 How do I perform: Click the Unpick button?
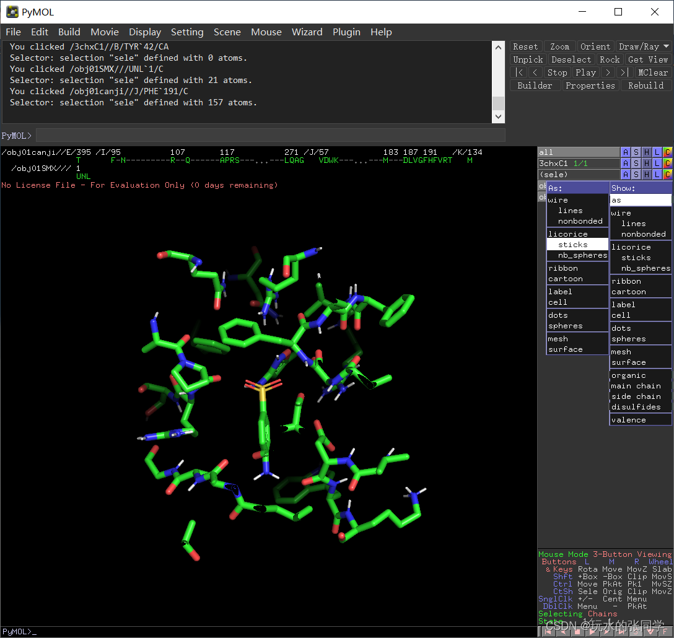(x=528, y=59)
